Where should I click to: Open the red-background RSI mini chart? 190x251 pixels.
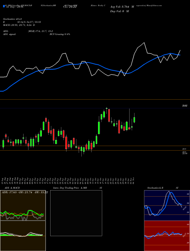tap(167, 236)
